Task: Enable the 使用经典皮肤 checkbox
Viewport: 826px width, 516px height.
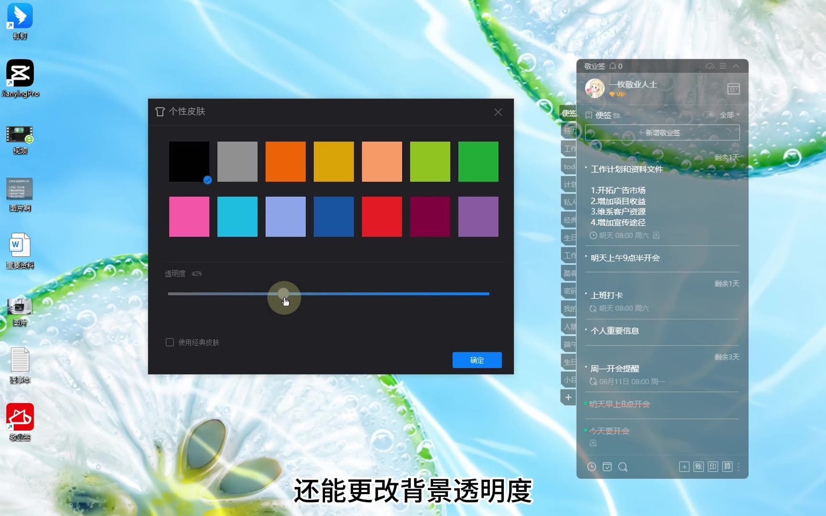Action: click(170, 342)
